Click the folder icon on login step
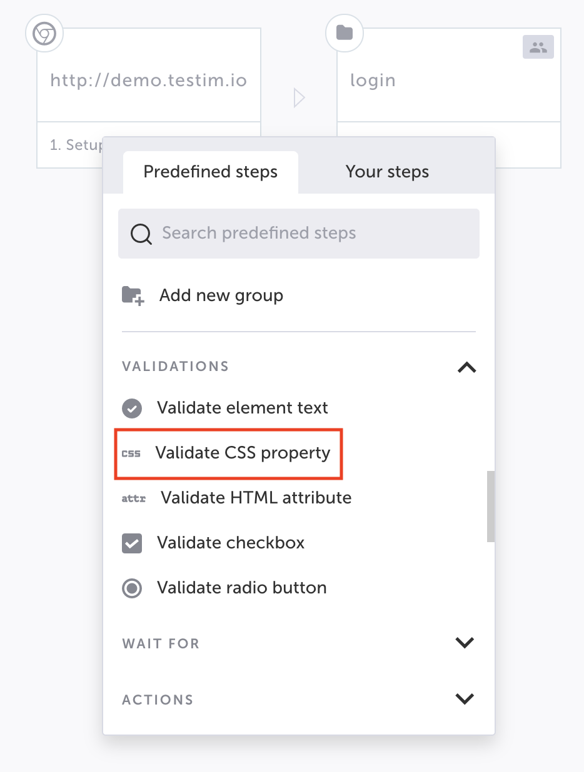 [x=345, y=33]
